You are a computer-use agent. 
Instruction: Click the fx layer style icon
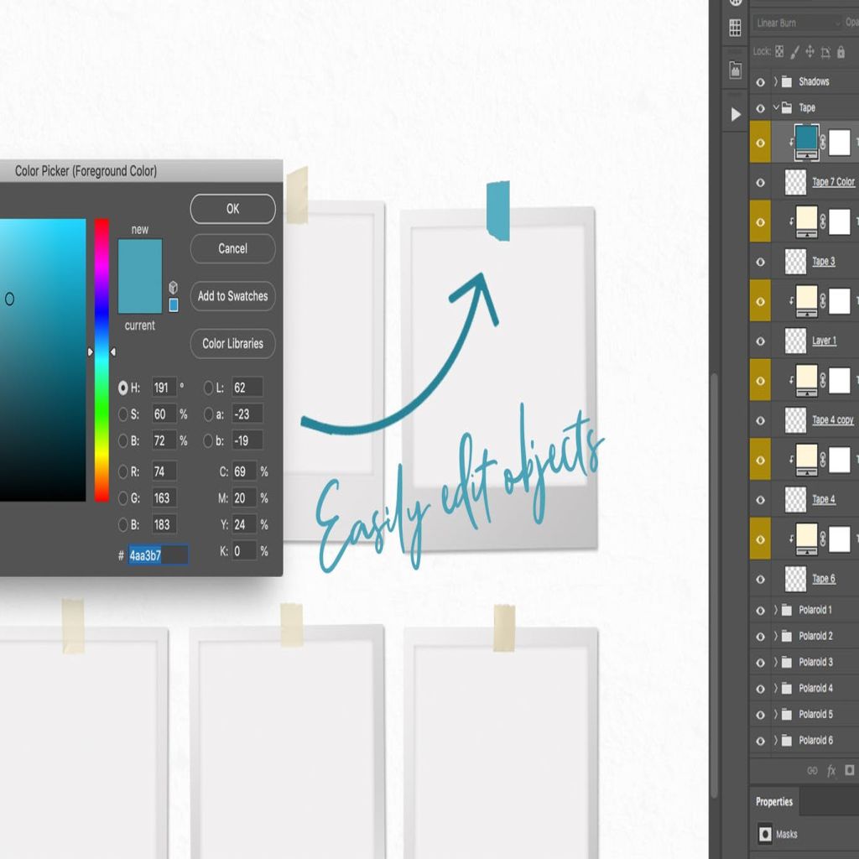click(831, 770)
